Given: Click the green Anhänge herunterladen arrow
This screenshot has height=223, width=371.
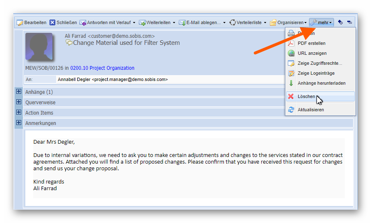Looking at the screenshot, I should tap(291, 83).
